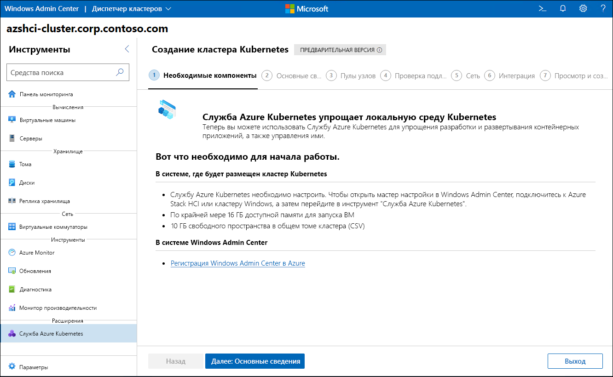Click the Создание кластера Kubernetes heading
This screenshot has height=377, width=613.
[220, 49]
